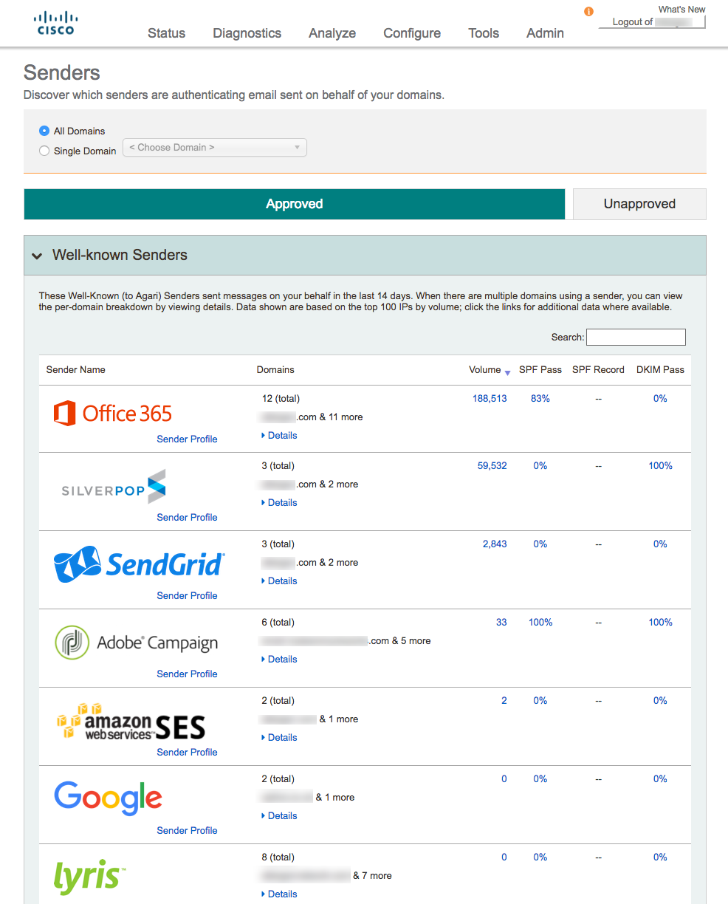Click the Office 365 logo

[113, 414]
